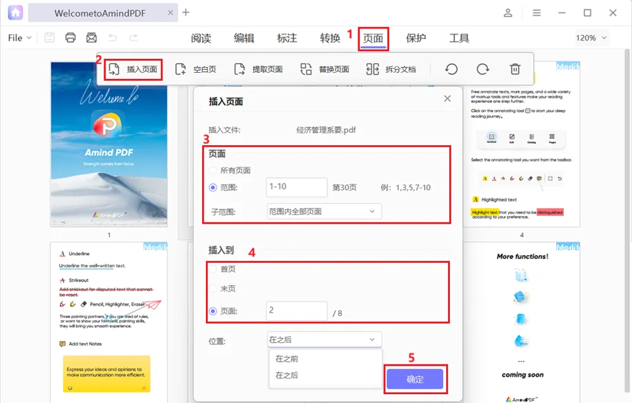
Task: Switch to the 标注 tab
Action: click(287, 38)
